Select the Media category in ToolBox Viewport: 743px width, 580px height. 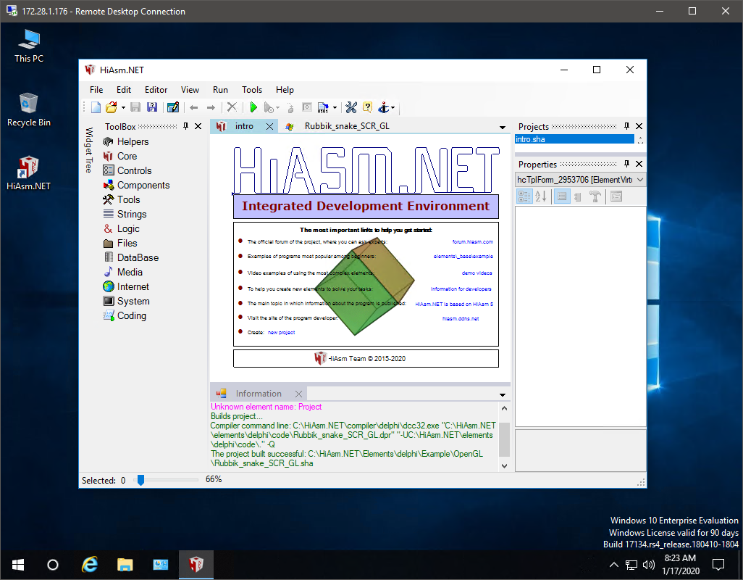point(130,272)
